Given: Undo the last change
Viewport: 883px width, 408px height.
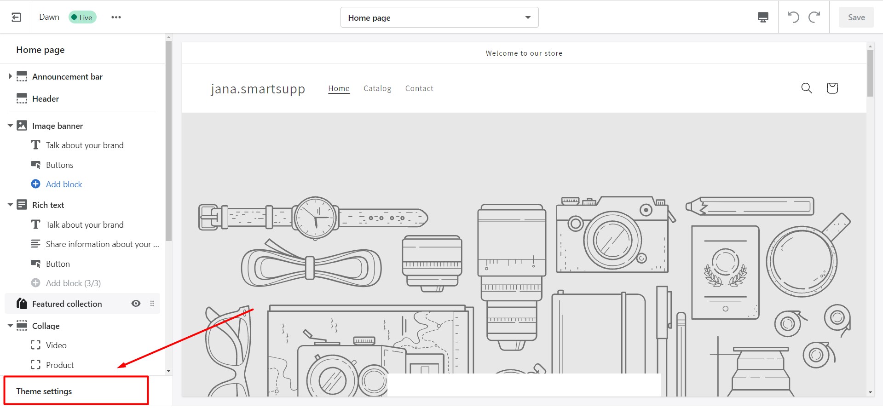Looking at the screenshot, I should point(793,17).
